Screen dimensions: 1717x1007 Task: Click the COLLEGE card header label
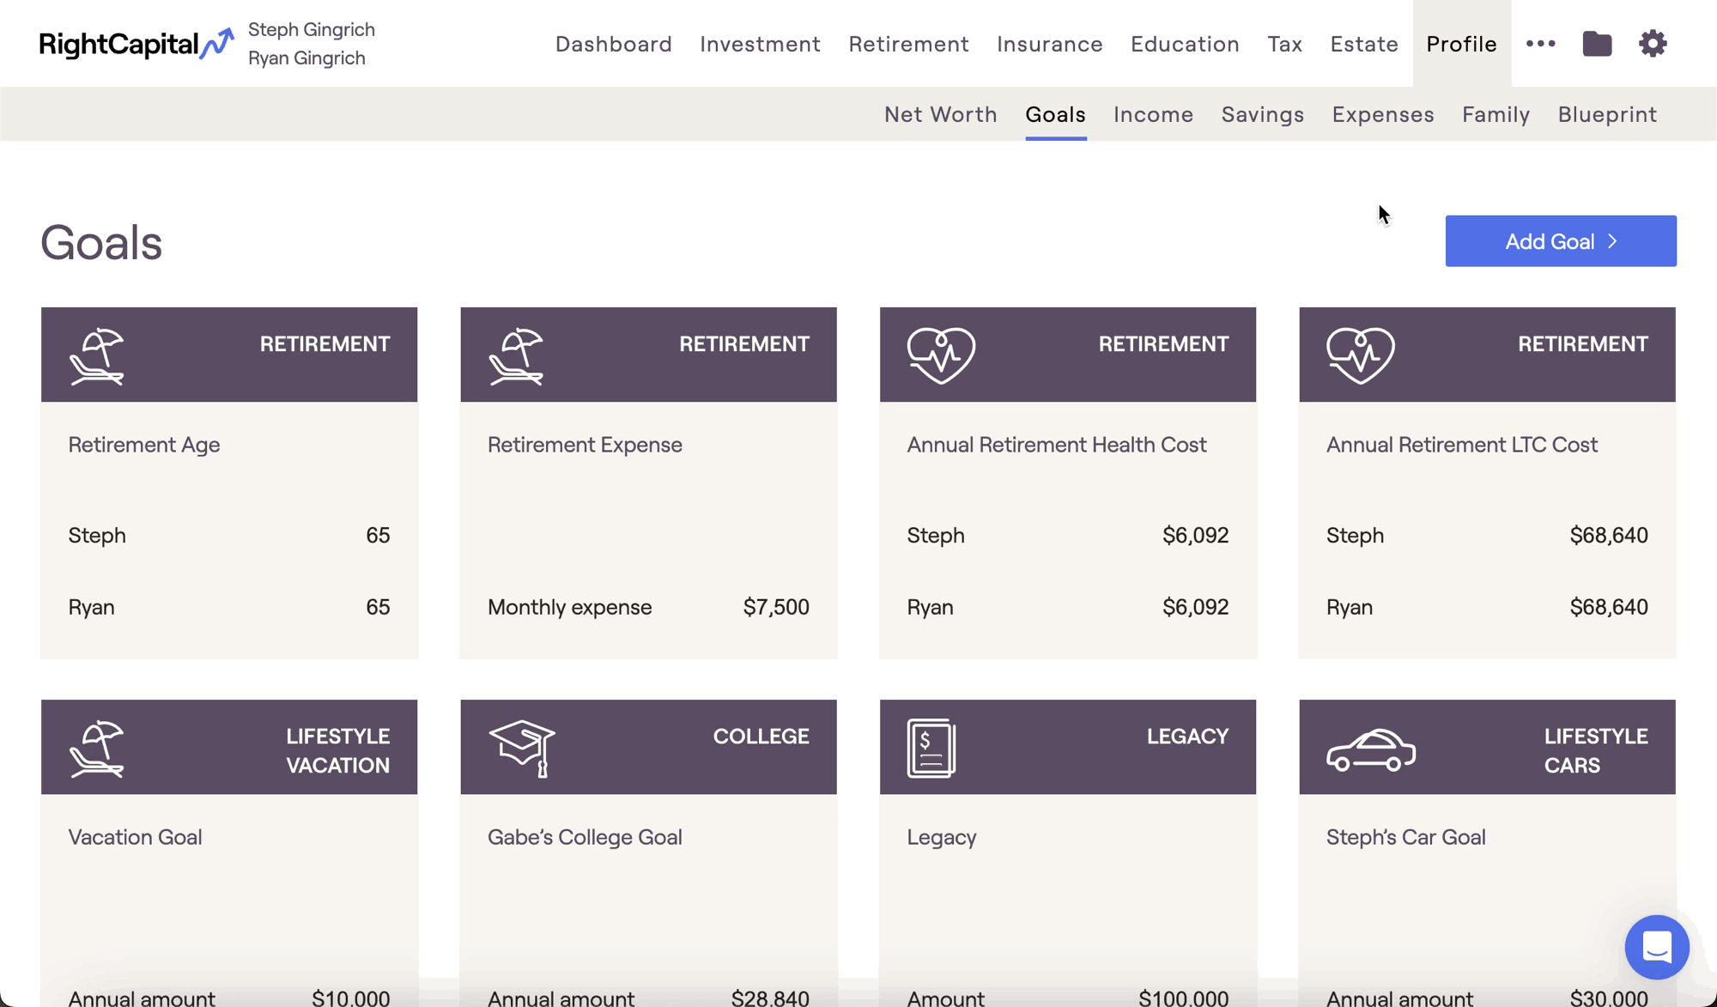point(761,737)
